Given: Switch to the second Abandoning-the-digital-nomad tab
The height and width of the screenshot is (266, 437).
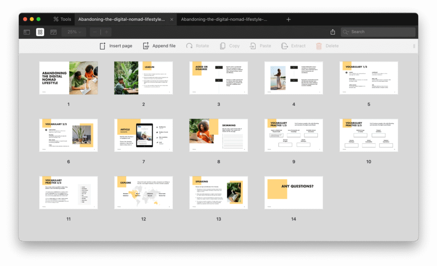Looking at the screenshot, I should [x=224, y=19].
